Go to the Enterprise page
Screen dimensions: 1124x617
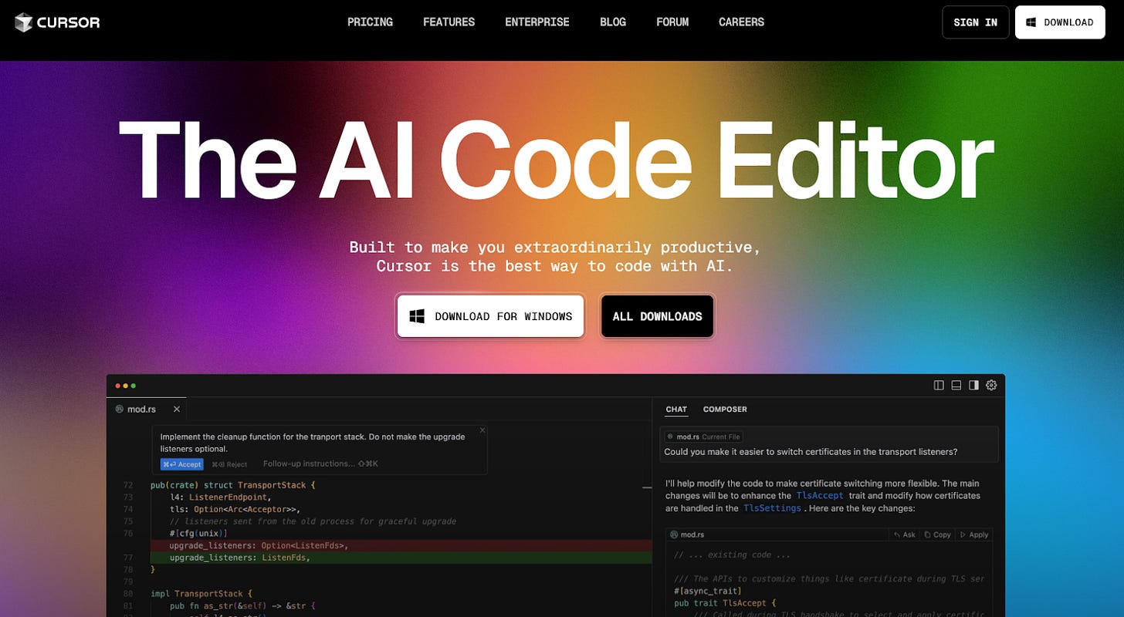pyautogui.click(x=537, y=22)
